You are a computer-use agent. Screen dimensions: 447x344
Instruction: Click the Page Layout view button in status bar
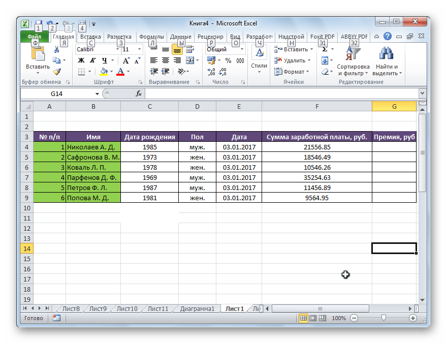313,318
